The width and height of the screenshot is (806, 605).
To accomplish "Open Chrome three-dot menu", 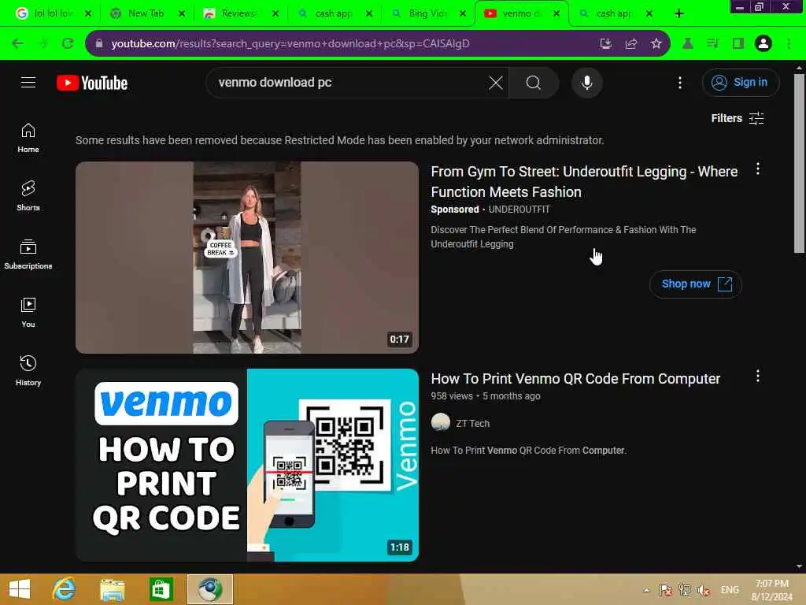I will click(x=789, y=44).
